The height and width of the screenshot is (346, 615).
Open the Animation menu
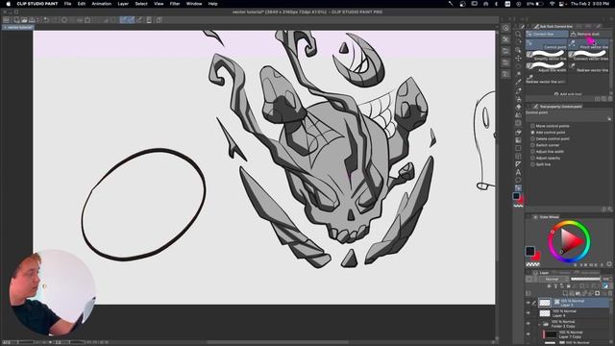102,4
